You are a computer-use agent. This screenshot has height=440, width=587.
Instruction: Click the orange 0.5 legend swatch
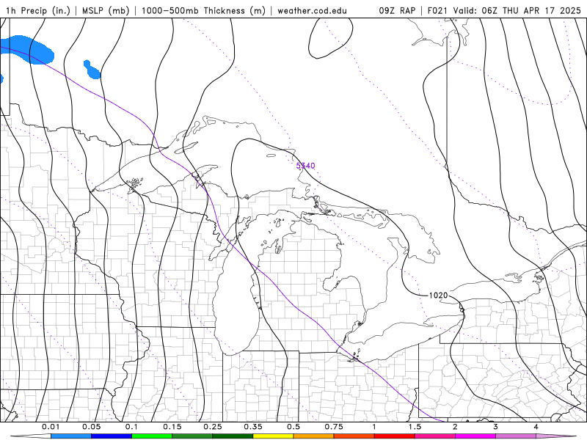[314, 436]
